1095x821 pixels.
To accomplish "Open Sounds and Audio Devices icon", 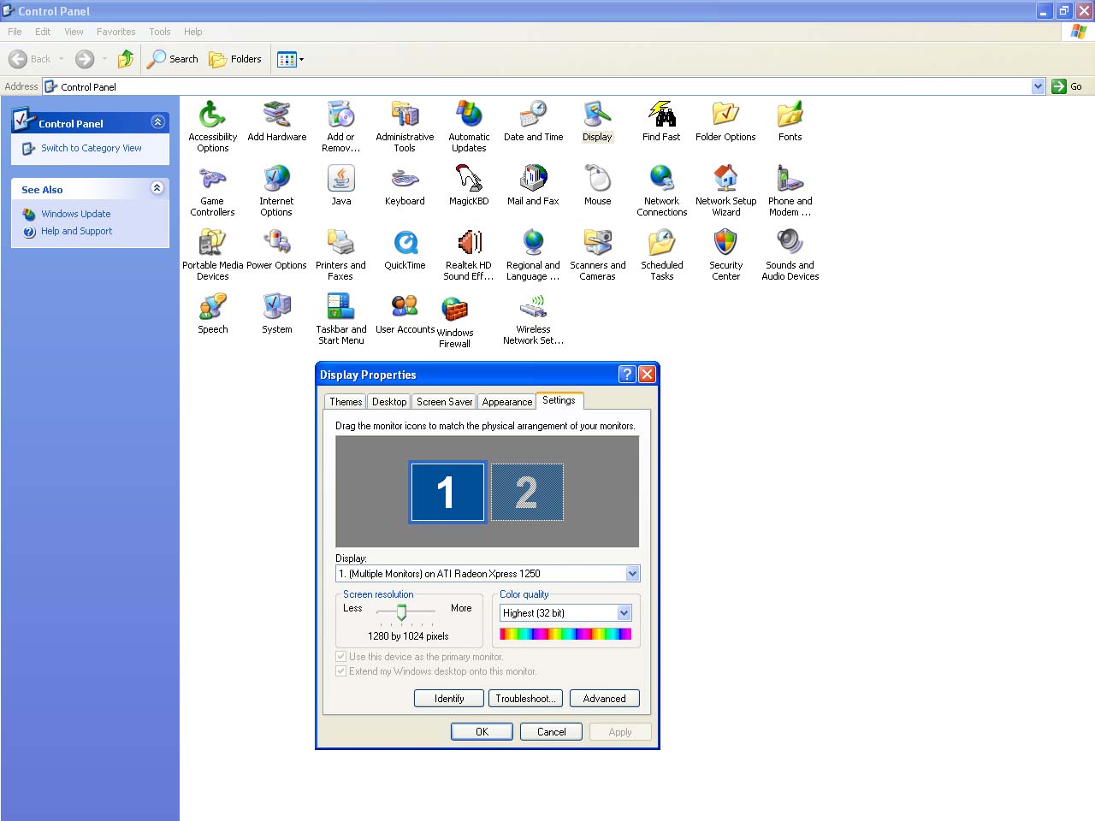I will click(x=790, y=243).
